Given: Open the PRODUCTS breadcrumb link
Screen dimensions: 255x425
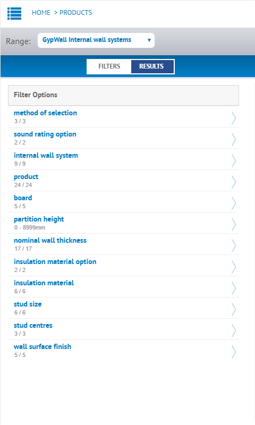Looking at the screenshot, I should pyautogui.click(x=75, y=12).
